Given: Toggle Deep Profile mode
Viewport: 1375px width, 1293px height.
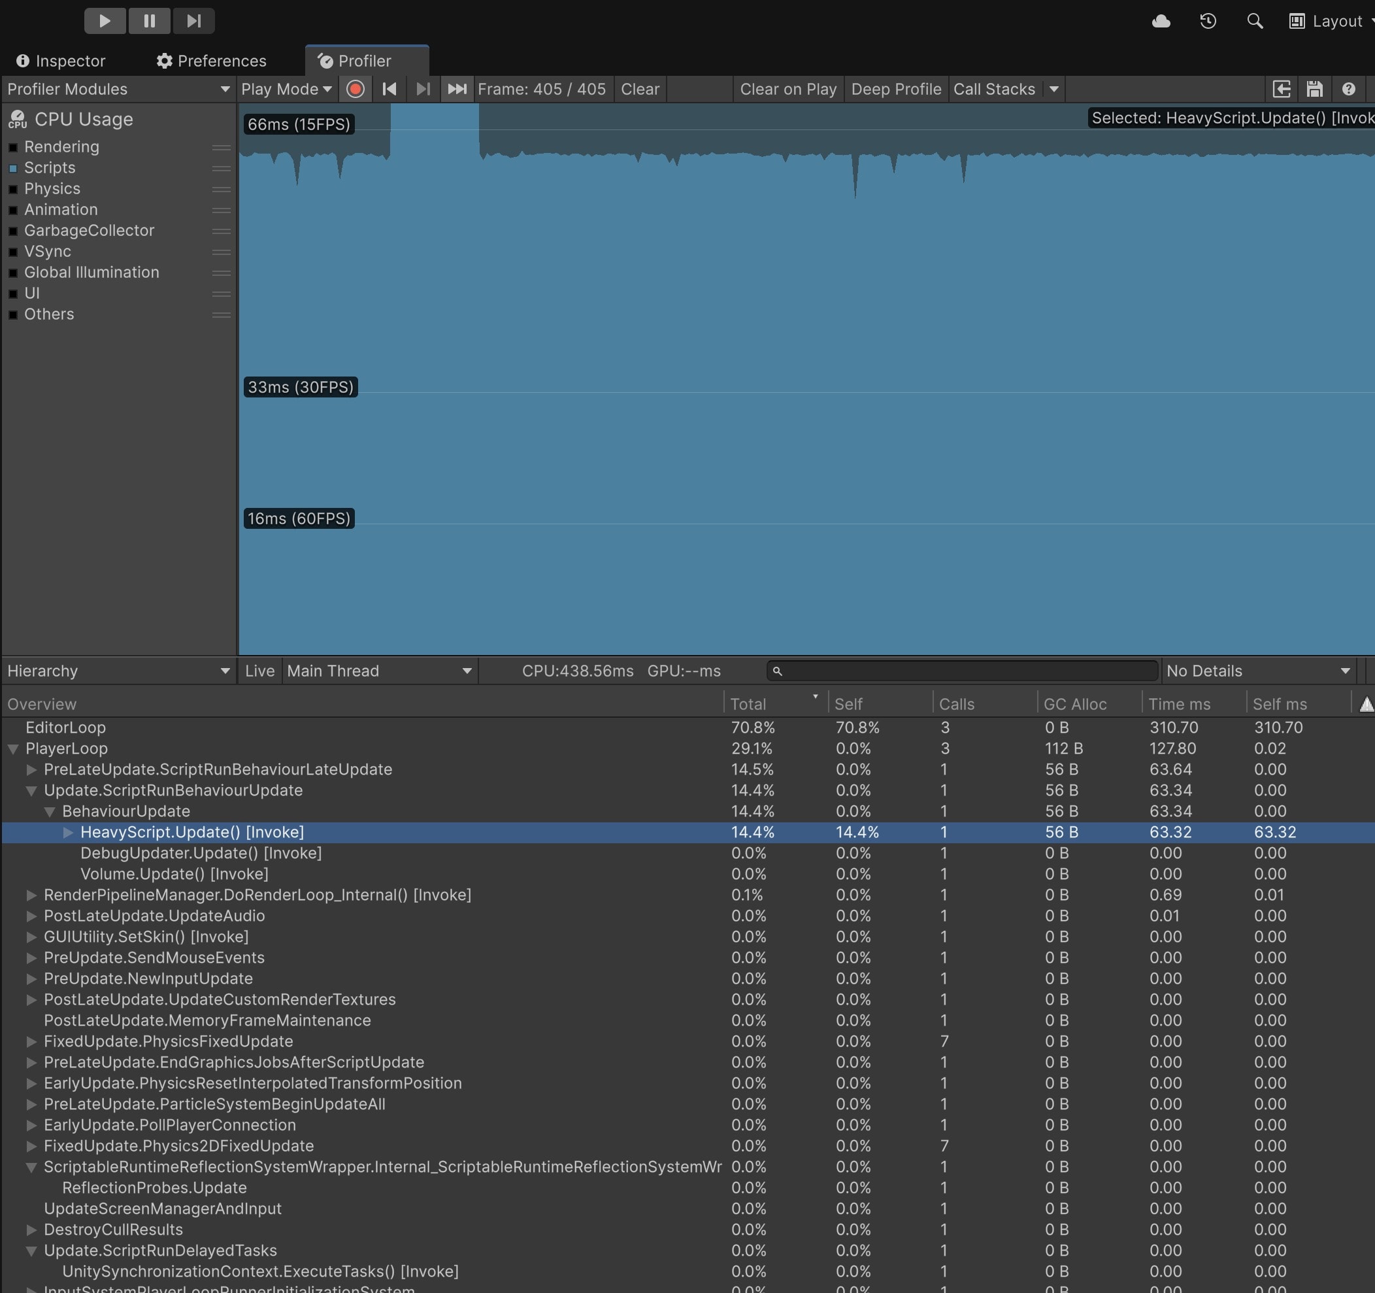Looking at the screenshot, I should click(x=896, y=90).
